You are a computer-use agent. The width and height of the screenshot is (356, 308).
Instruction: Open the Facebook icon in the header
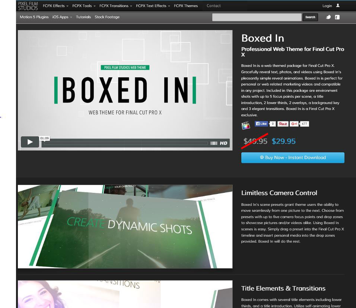point(337,17)
